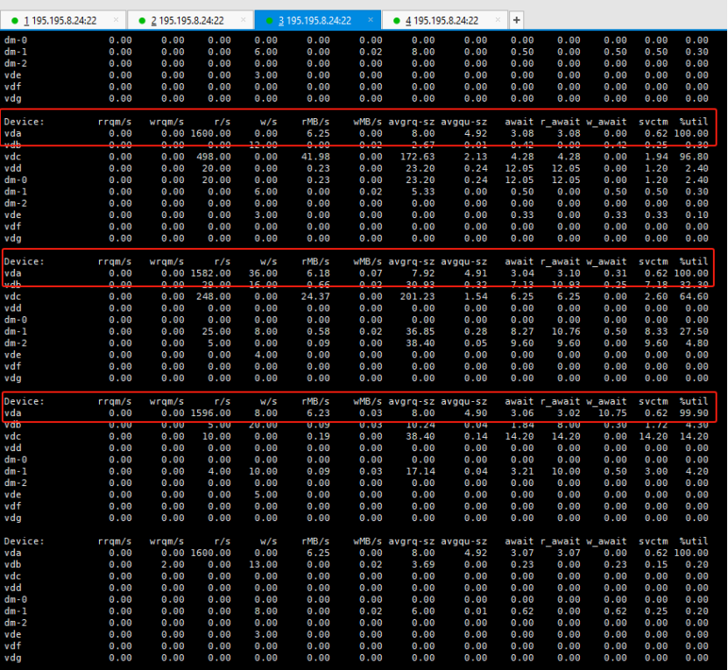The image size is (728, 670).
Task: Close session tab 2
Action: point(244,19)
